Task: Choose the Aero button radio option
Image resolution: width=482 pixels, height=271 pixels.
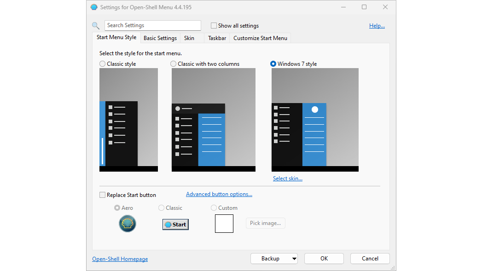Action: (x=117, y=208)
